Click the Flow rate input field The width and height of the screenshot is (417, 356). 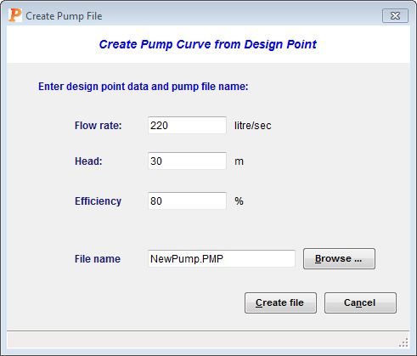[x=187, y=125]
